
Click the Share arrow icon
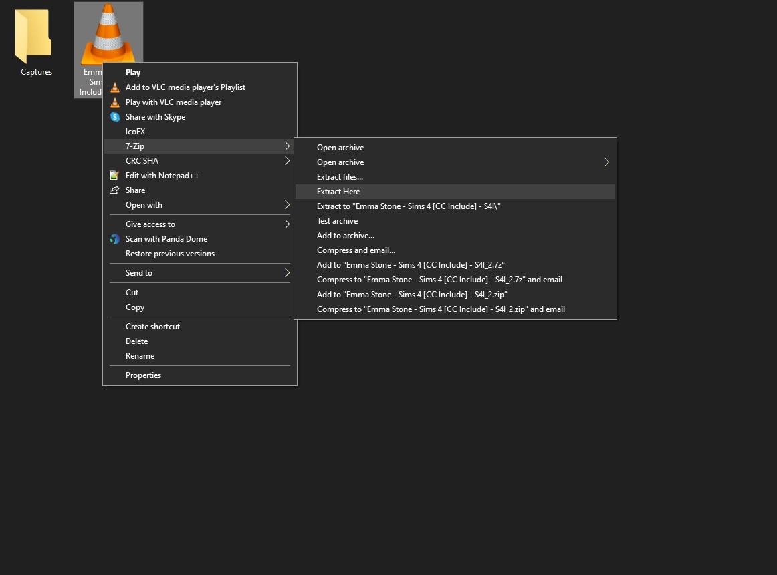coord(114,190)
